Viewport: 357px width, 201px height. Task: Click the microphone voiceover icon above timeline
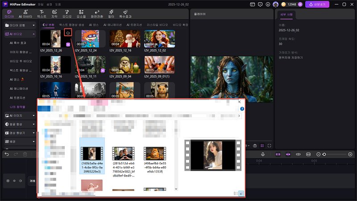pos(263,154)
